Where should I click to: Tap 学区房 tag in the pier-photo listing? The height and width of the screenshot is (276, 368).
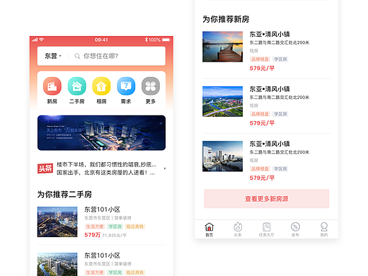(280, 59)
